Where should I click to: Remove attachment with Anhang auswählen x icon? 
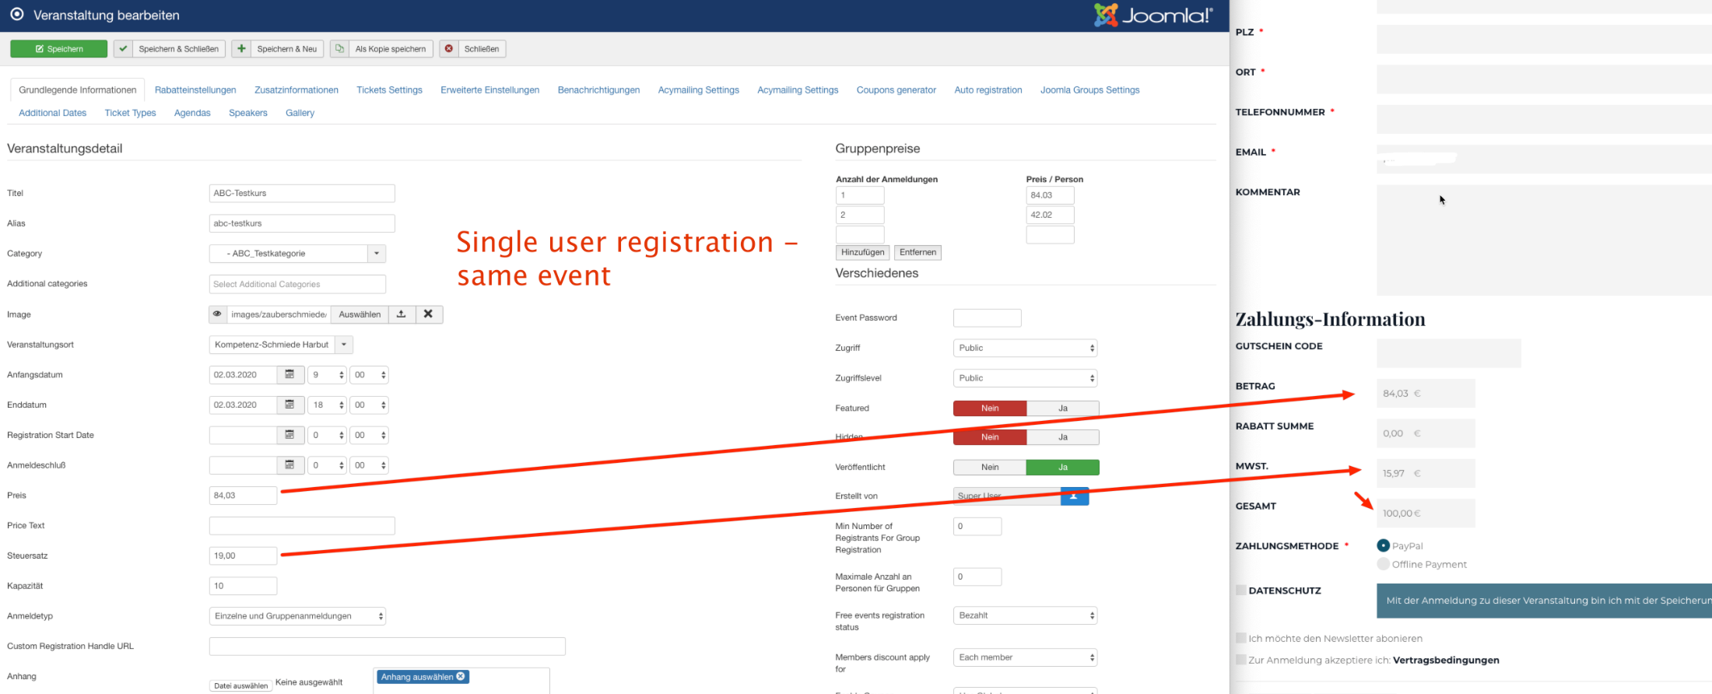click(x=461, y=677)
